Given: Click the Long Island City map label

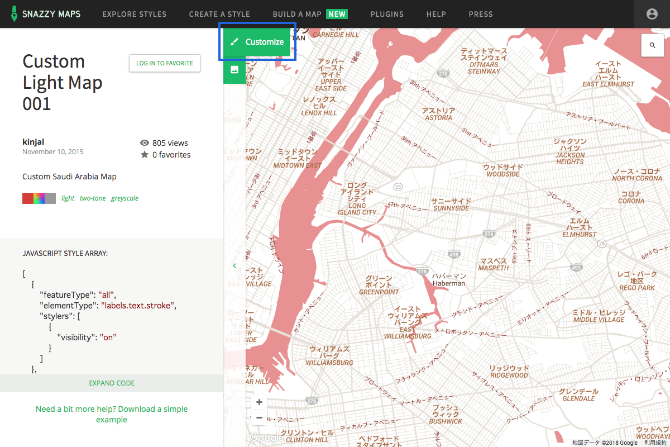Looking at the screenshot, I should click(x=357, y=198).
